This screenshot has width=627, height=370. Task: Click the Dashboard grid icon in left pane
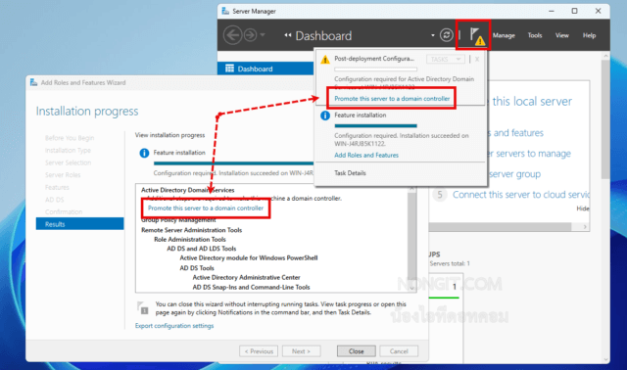[229, 69]
